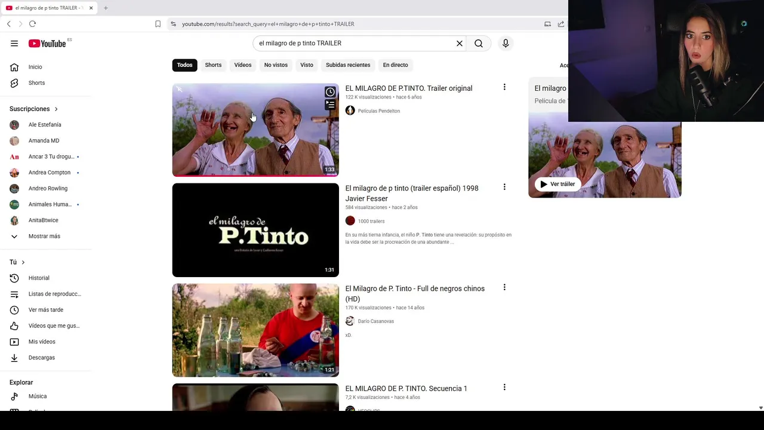Select the Vídeos filter chip

[243, 65]
